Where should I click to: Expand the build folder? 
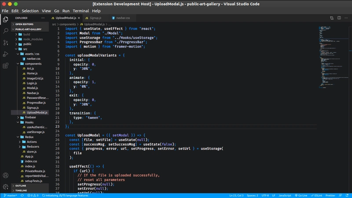tap(30, 34)
